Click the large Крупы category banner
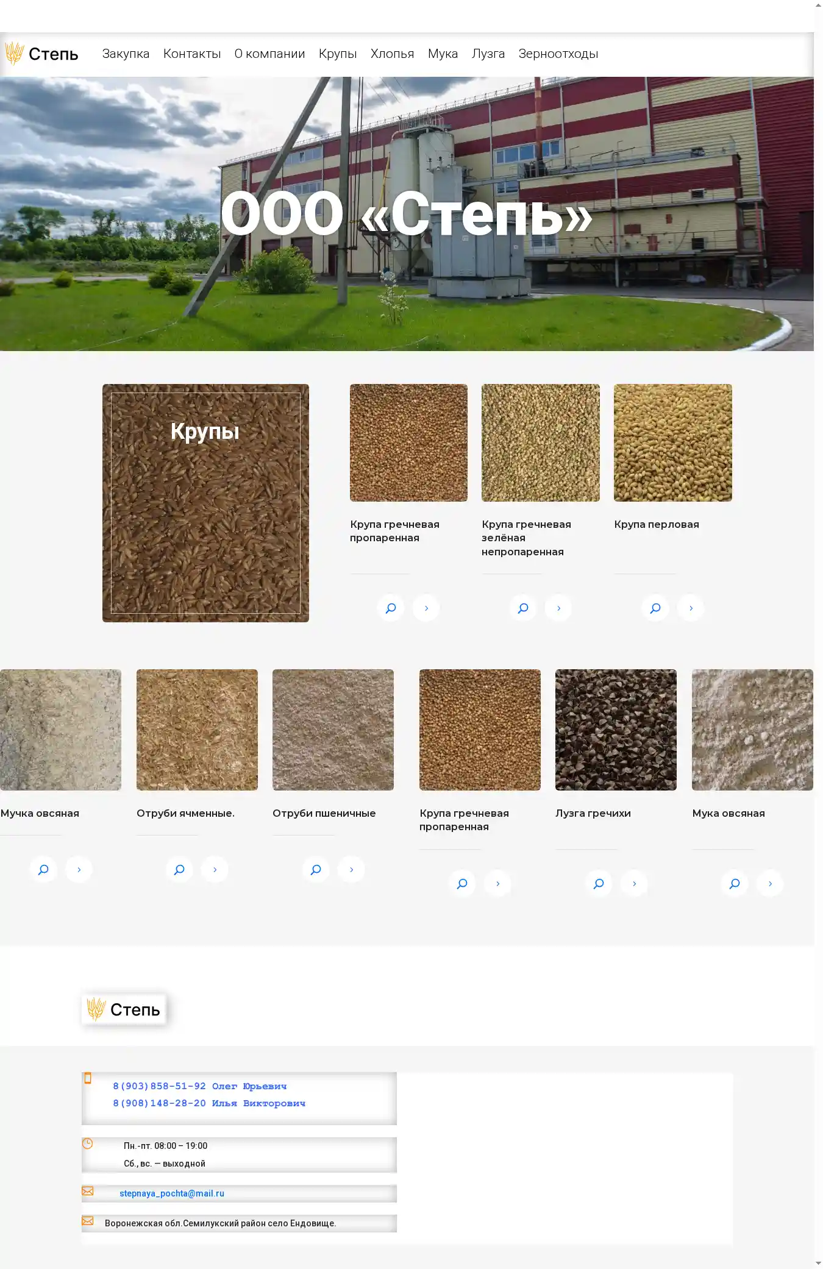This screenshot has width=823, height=1269. (205, 503)
